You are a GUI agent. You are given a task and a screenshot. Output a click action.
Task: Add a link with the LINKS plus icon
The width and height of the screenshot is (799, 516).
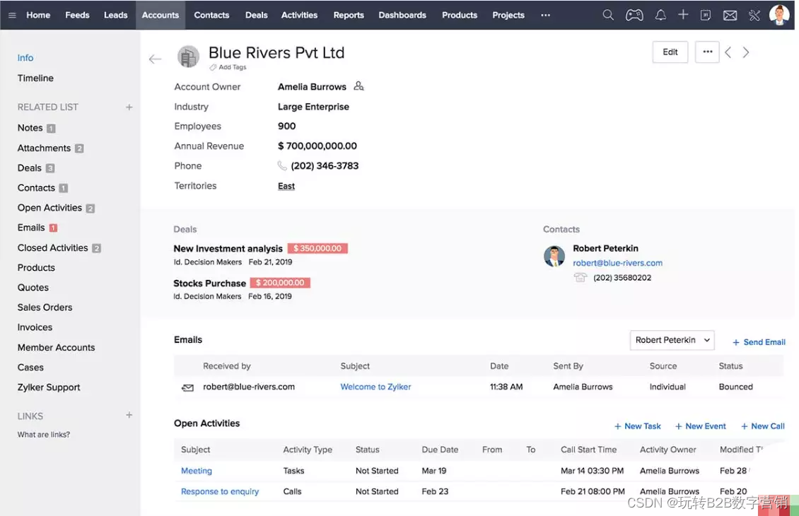(x=129, y=415)
